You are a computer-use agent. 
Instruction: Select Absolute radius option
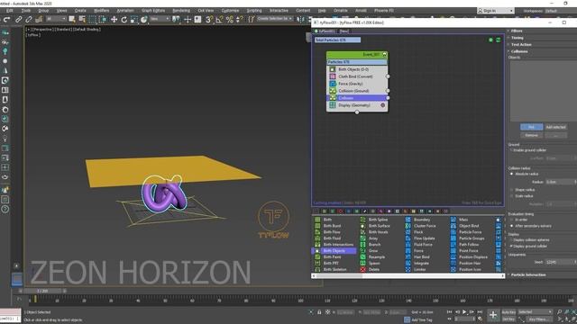click(511, 174)
